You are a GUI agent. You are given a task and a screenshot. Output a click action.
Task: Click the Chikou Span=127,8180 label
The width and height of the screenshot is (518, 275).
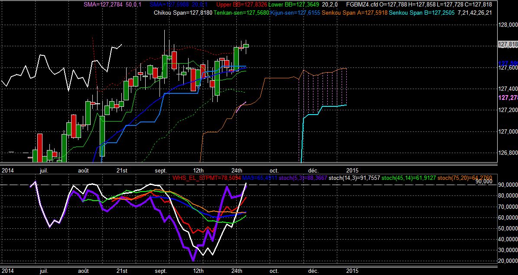[x=183, y=13]
